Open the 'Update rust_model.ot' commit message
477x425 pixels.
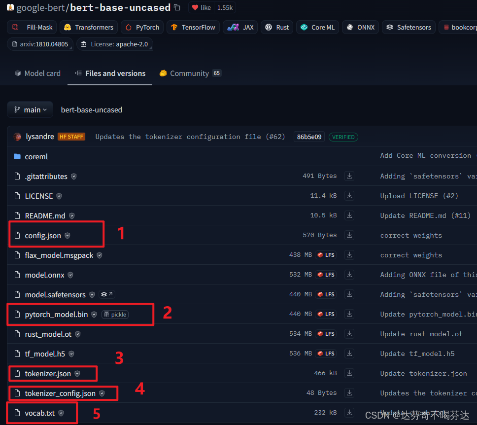421,334
